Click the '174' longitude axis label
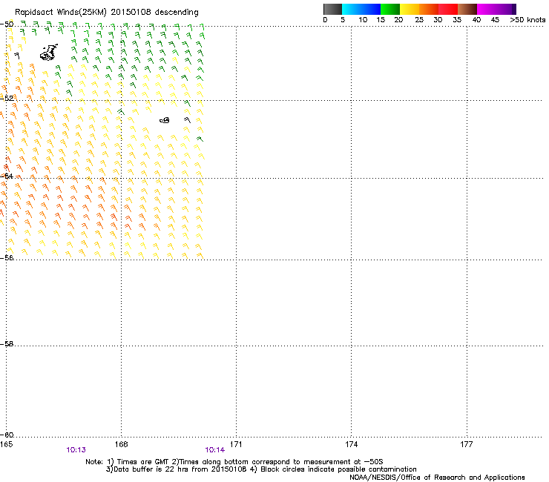549x482 pixels. point(351,444)
